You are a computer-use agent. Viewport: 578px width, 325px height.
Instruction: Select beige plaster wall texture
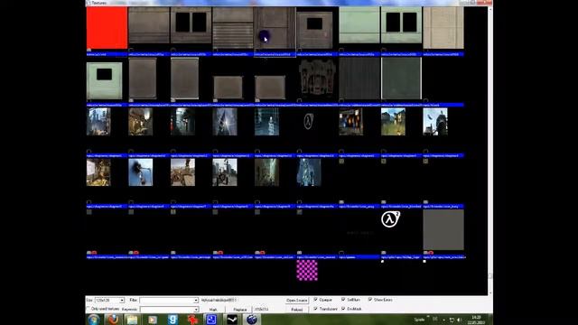(443, 28)
